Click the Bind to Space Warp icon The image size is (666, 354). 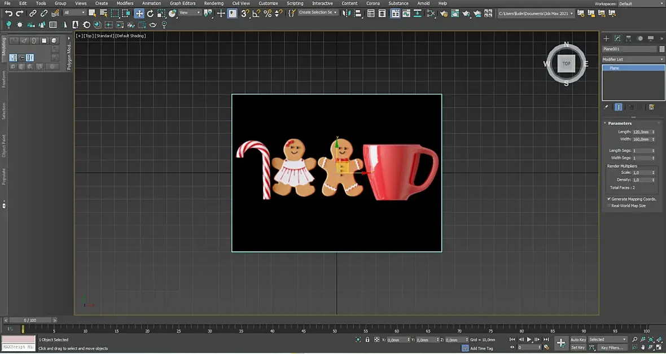pyautogui.click(x=55, y=13)
